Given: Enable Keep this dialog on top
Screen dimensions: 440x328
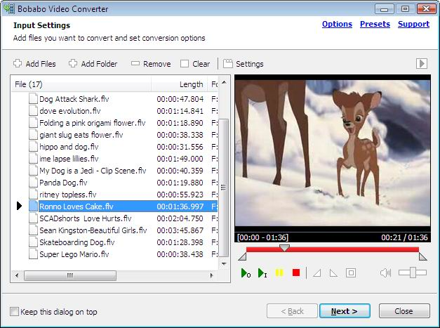Looking at the screenshot, I should pyautogui.click(x=14, y=311).
